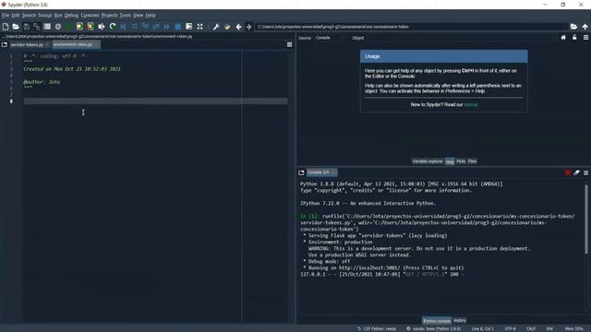Run the file with the green play icon

tap(68, 27)
